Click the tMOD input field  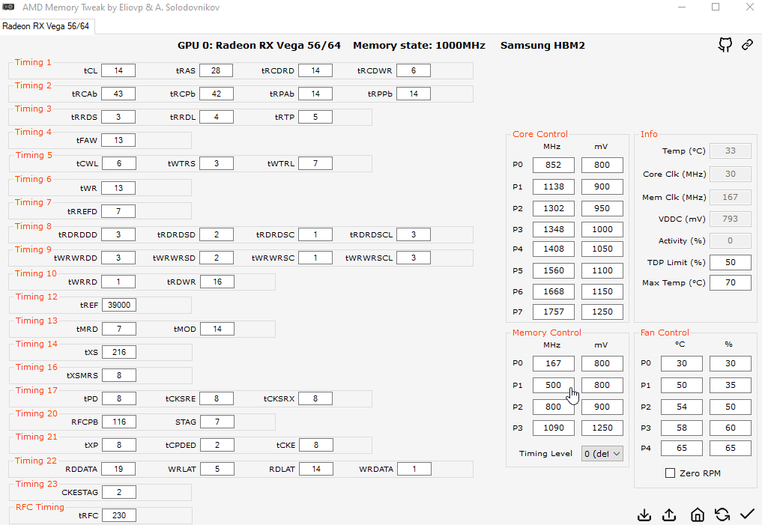(x=217, y=329)
